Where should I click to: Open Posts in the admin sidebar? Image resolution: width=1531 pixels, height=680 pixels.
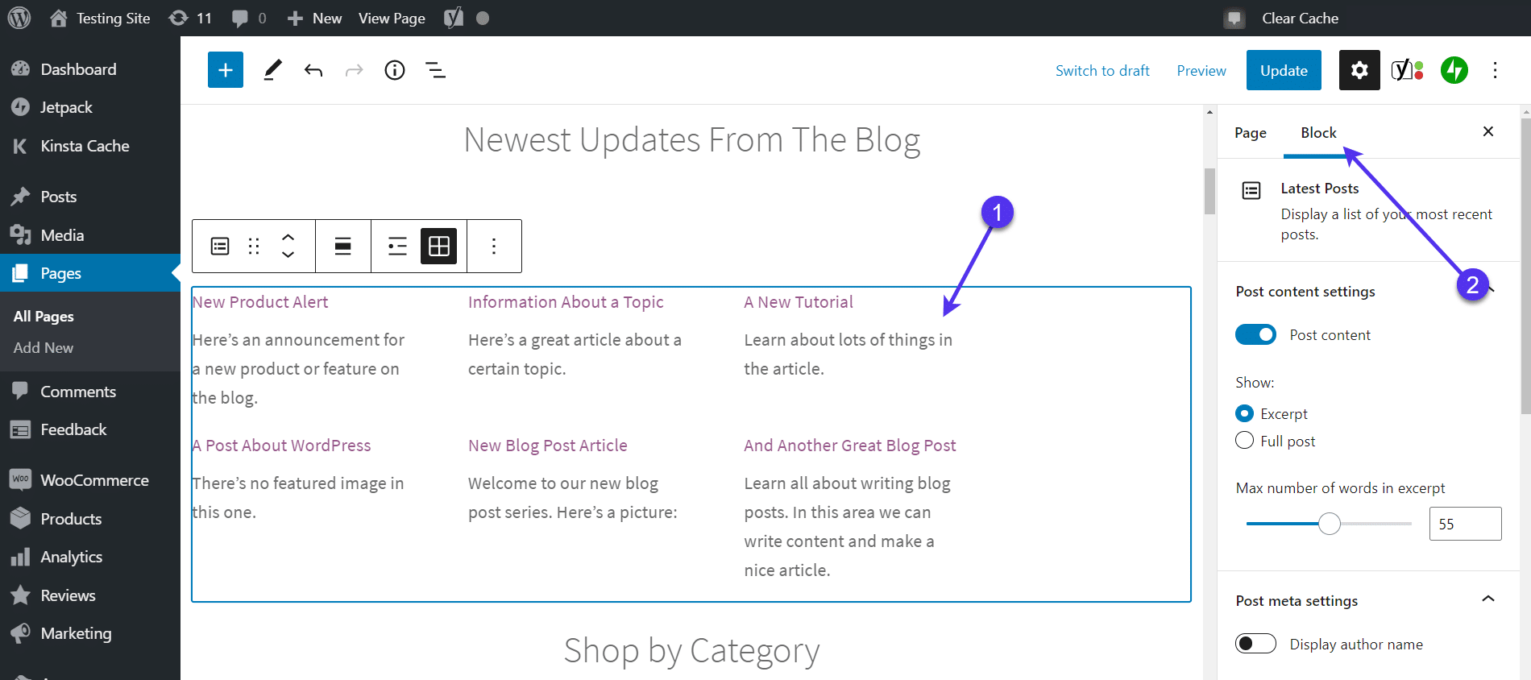(x=59, y=197)
